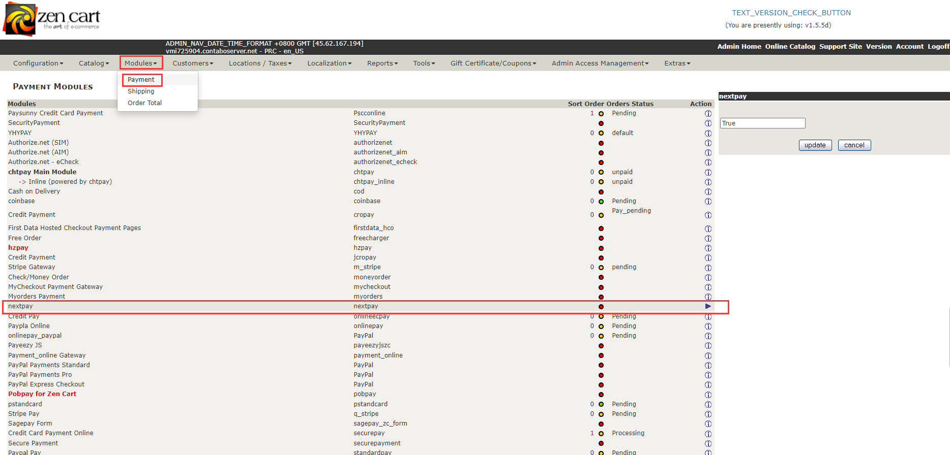This screenshot has height=455, width=950.
Task: Show info for Stripe Gateway module
Action: click(x=708, y=268)
